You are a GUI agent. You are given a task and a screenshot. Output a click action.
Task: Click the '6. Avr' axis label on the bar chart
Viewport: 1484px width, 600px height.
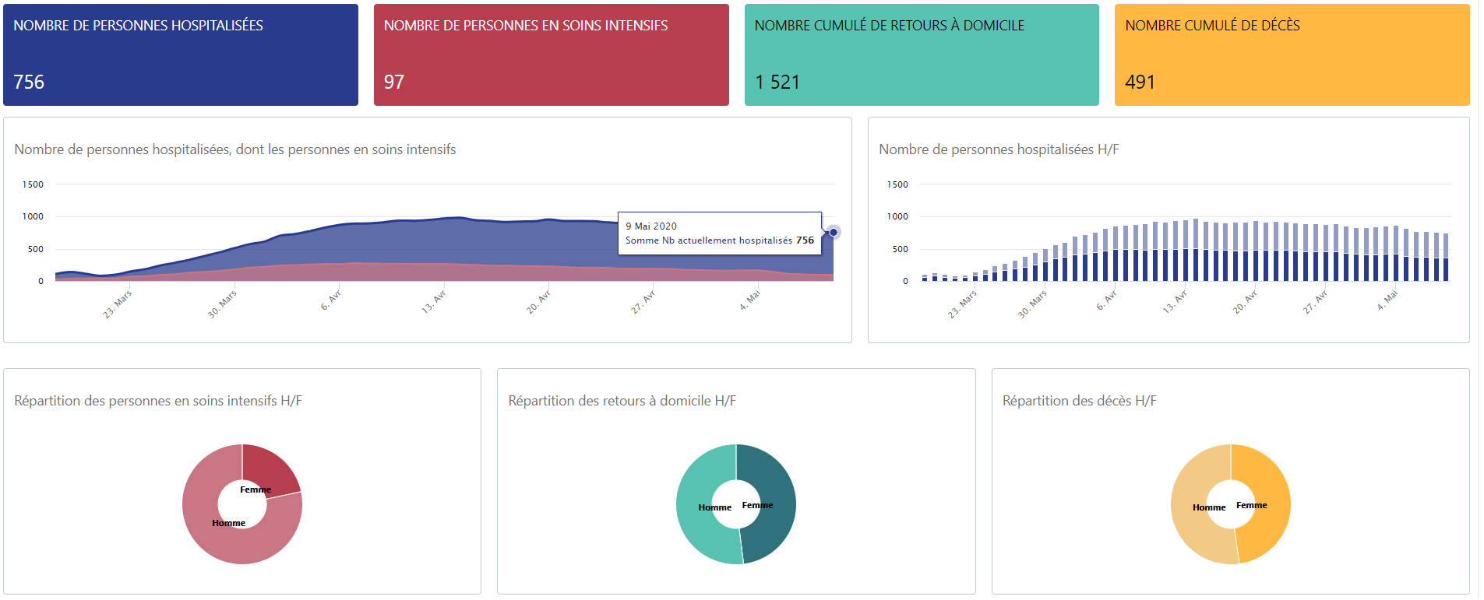point(1107,300)
